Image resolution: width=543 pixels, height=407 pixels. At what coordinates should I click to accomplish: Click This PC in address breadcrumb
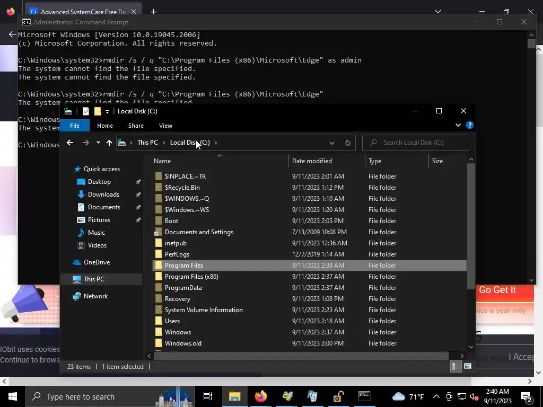pos(147,143)
